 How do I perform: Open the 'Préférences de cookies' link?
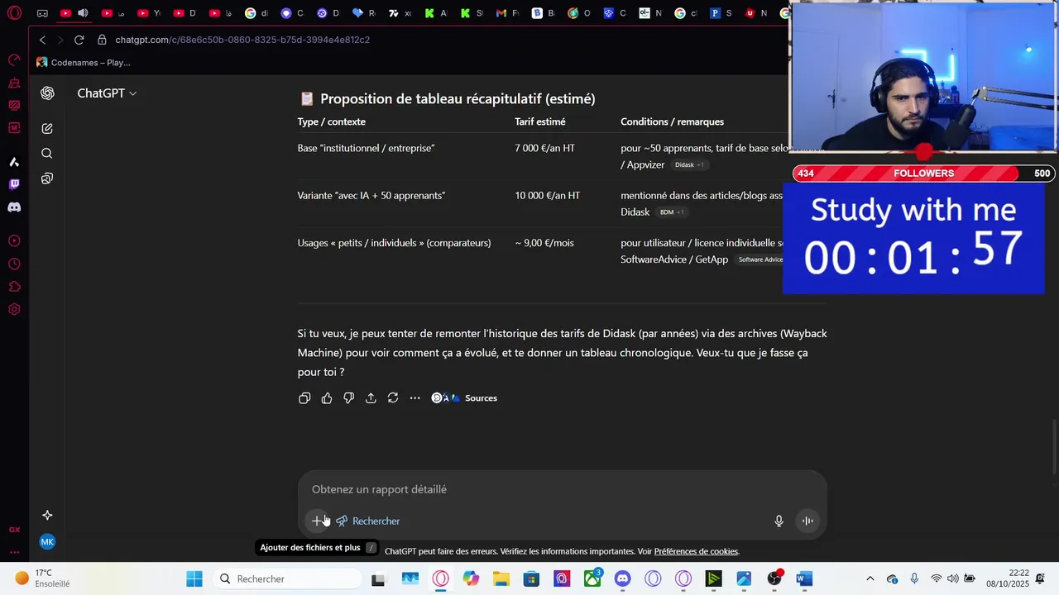(696, 551)
